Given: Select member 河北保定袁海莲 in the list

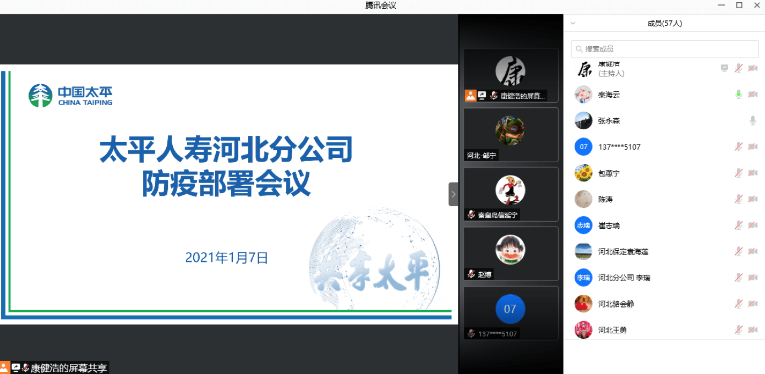Looking at the screenshot, I should [665, 251].
